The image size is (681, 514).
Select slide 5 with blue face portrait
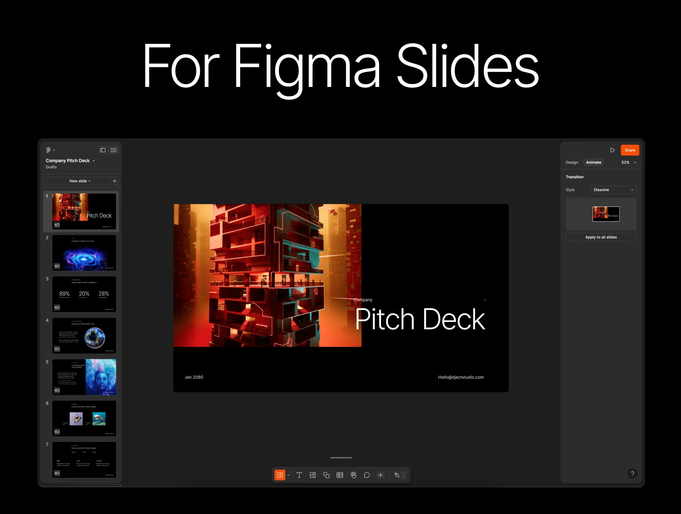click(x=84, y=377)
